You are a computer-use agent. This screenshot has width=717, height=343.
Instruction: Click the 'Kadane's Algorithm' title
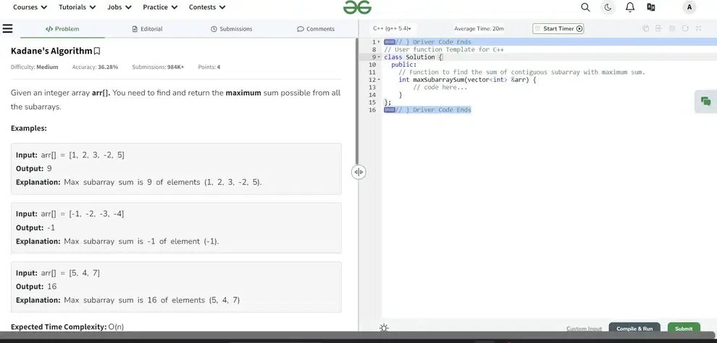point(51,51)
